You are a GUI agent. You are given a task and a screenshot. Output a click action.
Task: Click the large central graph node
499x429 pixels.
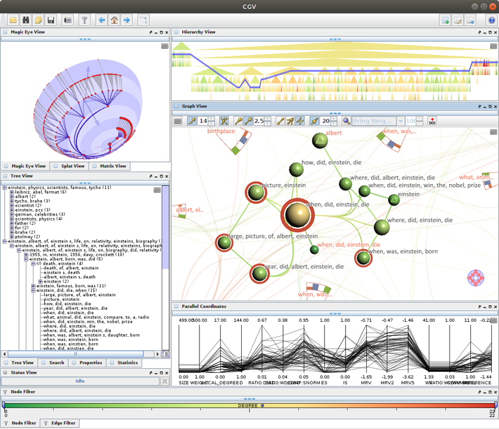point(297,214)
